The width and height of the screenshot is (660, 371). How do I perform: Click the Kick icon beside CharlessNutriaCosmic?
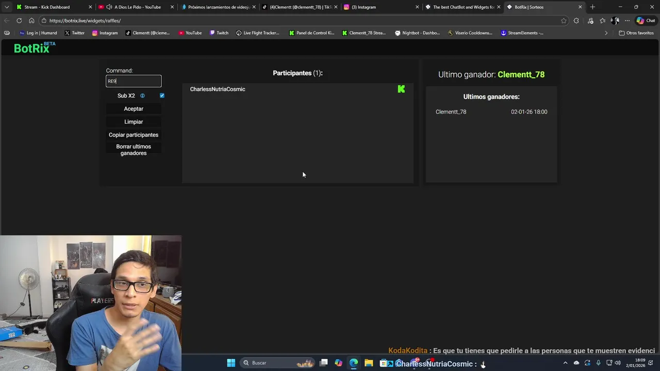(401, 89)
